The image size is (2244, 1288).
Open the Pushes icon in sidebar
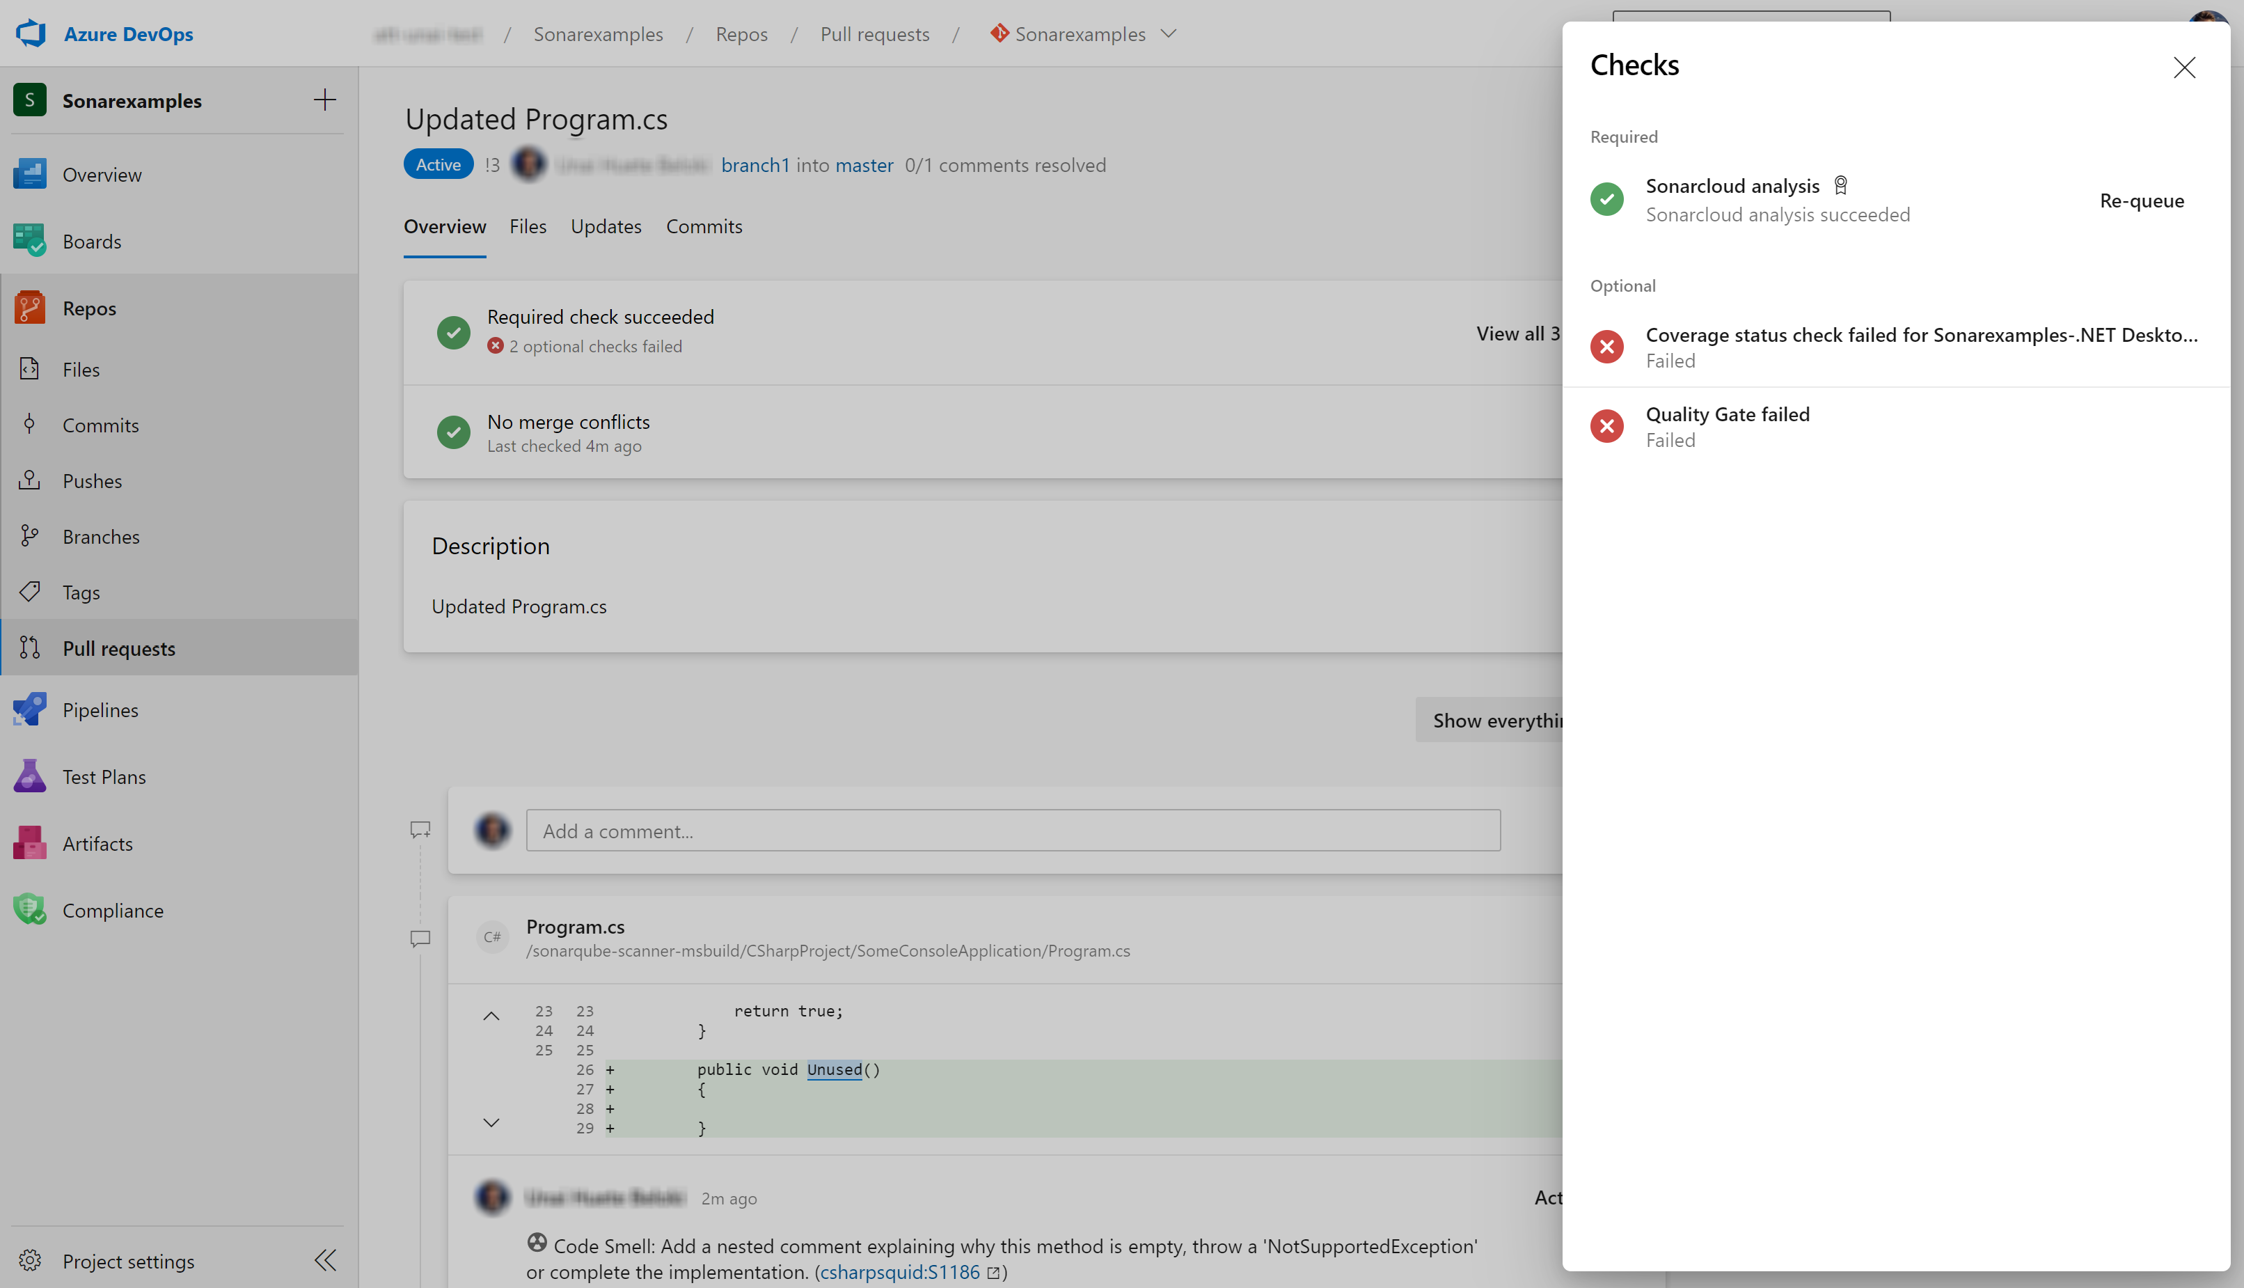[29, 480]
